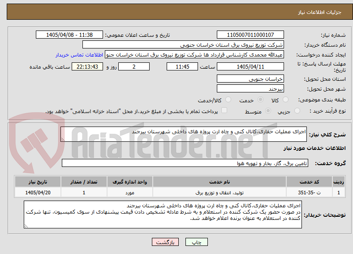Click the deadline time field 11:45

(x=182, y=66)
